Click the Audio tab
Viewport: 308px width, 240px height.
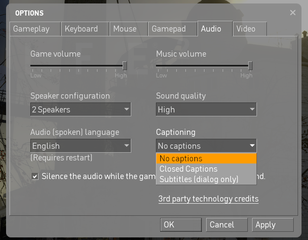211,29
